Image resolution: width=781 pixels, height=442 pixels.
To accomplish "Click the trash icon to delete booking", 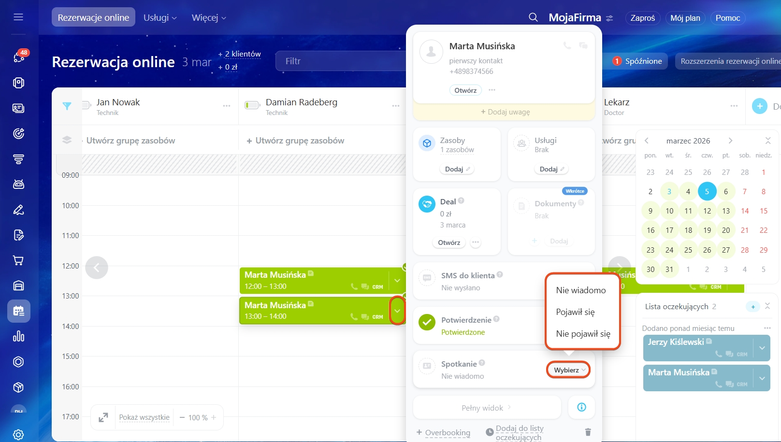I will coord(588,432).
